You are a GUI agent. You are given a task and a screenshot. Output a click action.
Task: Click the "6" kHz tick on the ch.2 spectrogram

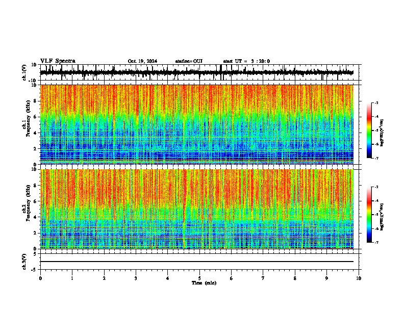pyautogui.click(x=35, y=201)
